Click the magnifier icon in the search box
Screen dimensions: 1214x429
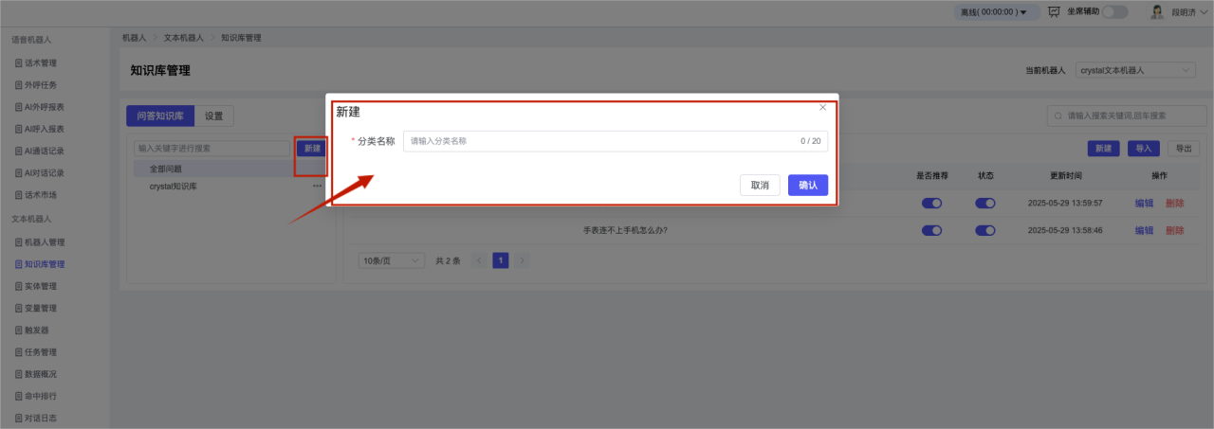tap(1058, 116)
